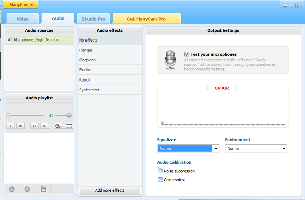This screenshot has height=200, width=305.
Task: Open the Studio Pro tab
Action: 94,19
